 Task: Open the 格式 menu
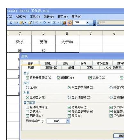21,17
